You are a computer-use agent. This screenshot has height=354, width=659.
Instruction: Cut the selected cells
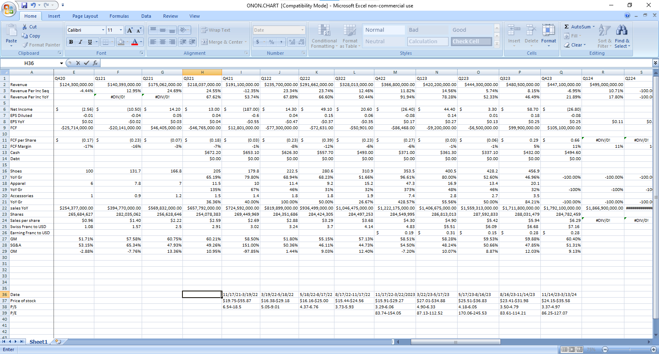(x=29, y=27)
